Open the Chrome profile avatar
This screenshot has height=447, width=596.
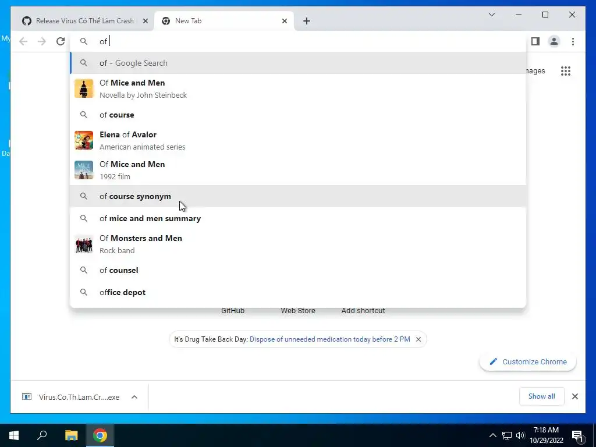click(554, 41)
